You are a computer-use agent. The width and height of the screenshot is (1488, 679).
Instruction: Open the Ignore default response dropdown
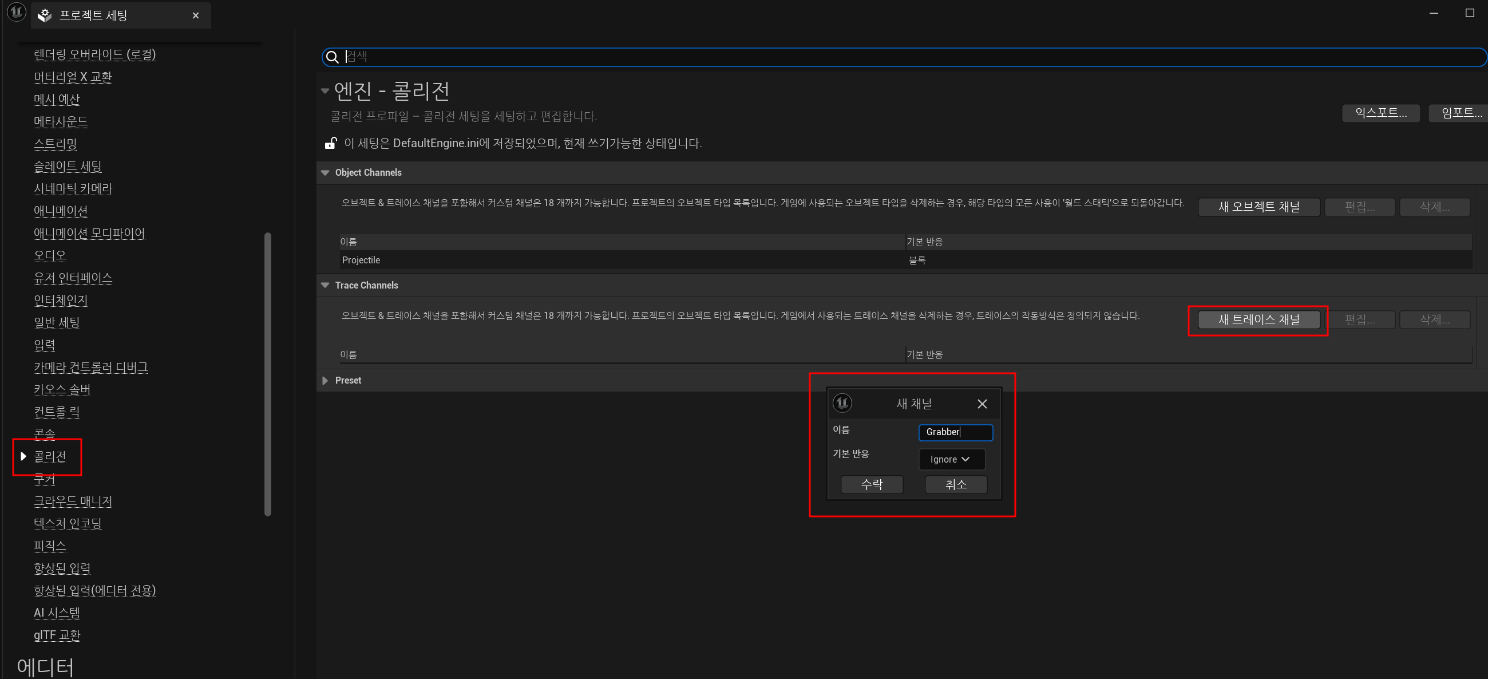951,459
